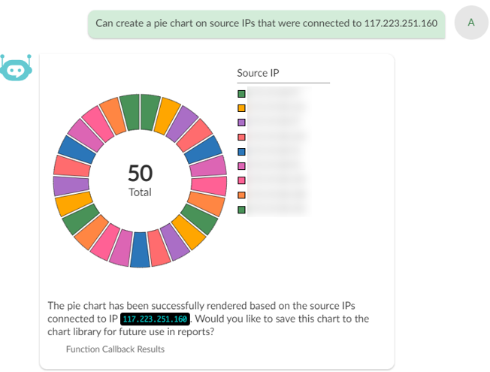Click the hot pink legend square, seventh in list
The width and height of the screenshot is (490, 372).
(x=241, y=180)
